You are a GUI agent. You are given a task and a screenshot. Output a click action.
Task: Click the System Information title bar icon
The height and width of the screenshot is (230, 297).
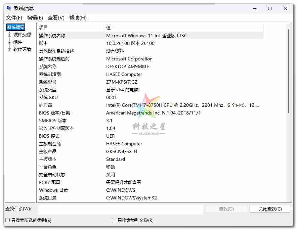pos(9,8)
